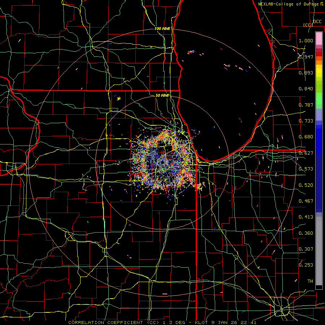
Task: Click the "DCC" label above the color scale
Action: click(x=317, y=22)
